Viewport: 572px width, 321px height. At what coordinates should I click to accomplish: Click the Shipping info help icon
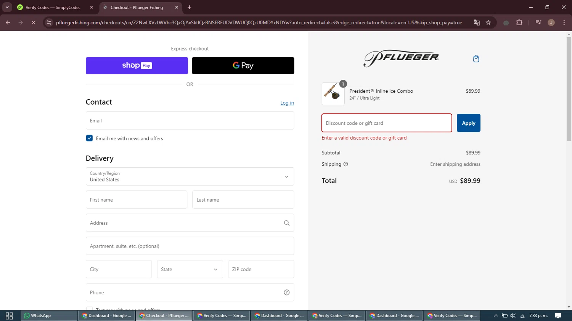pyautogui.click(x=346, y=164)
